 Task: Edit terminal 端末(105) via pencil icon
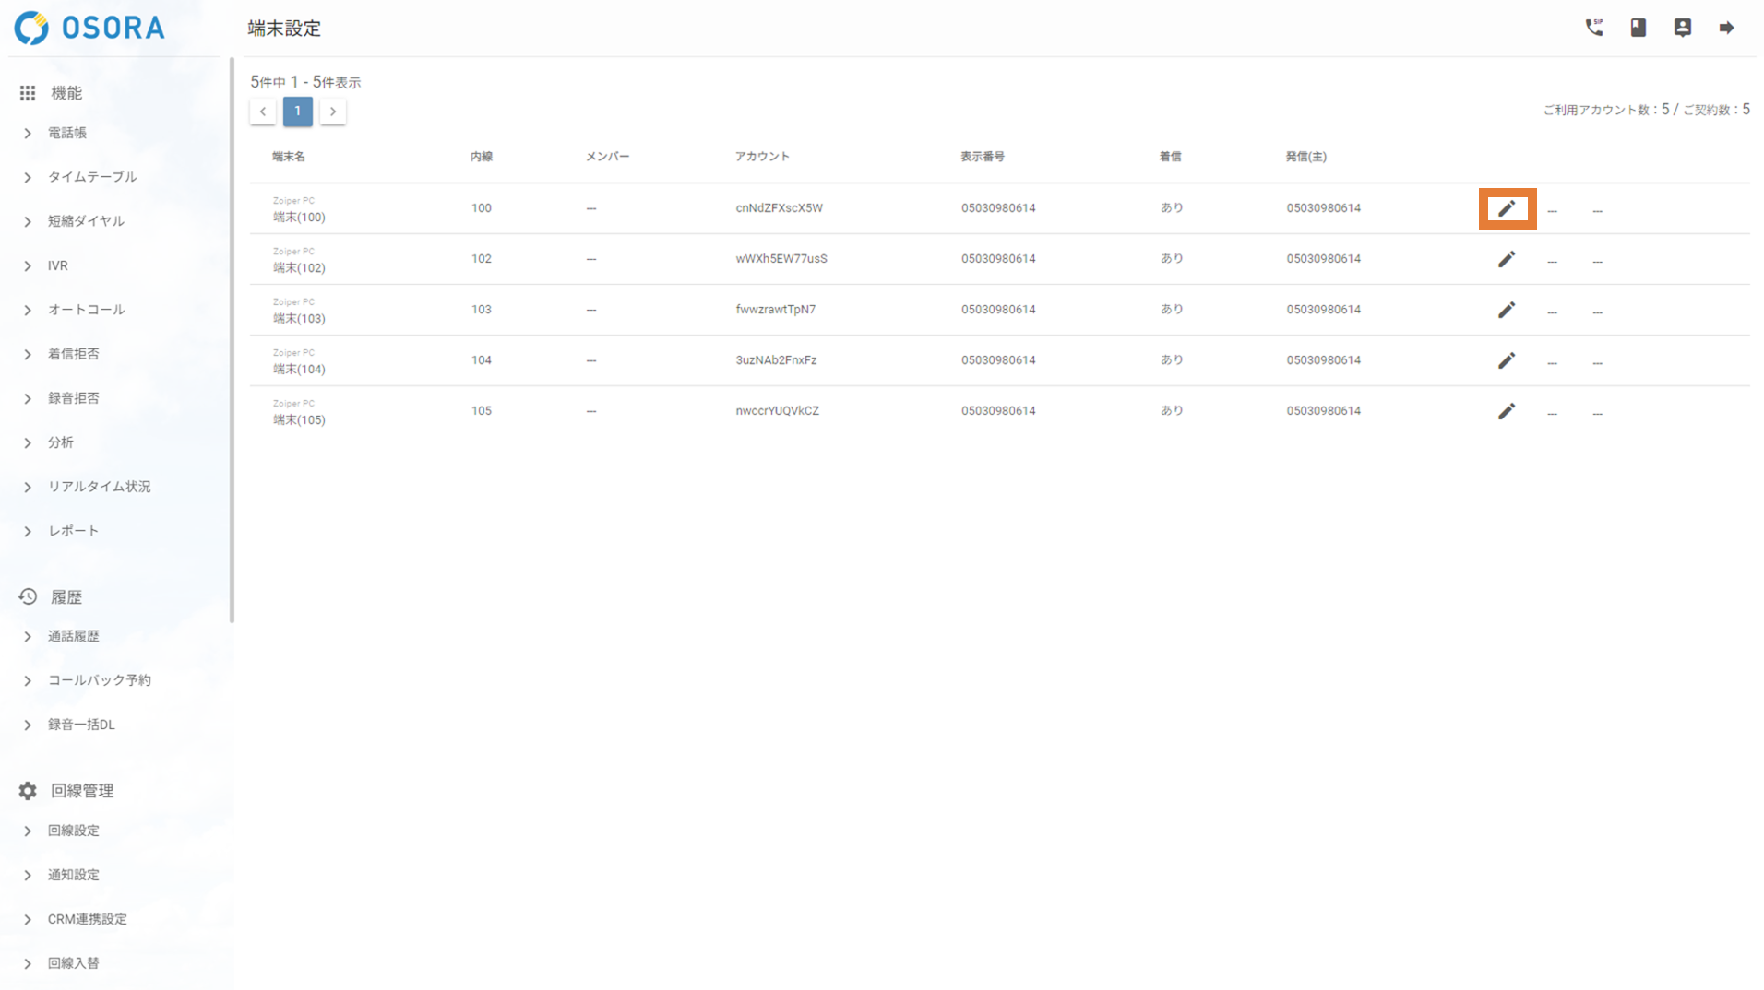(1506, 411)
